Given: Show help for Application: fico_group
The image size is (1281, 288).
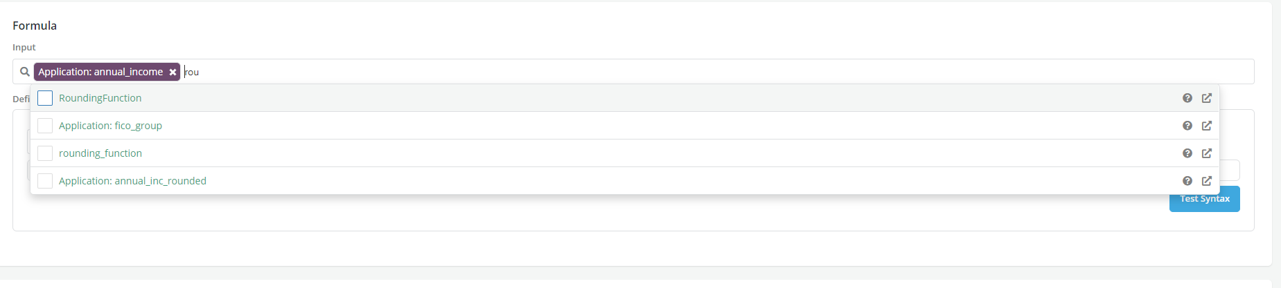Looking at the screenshot, I should [1187, 126].
